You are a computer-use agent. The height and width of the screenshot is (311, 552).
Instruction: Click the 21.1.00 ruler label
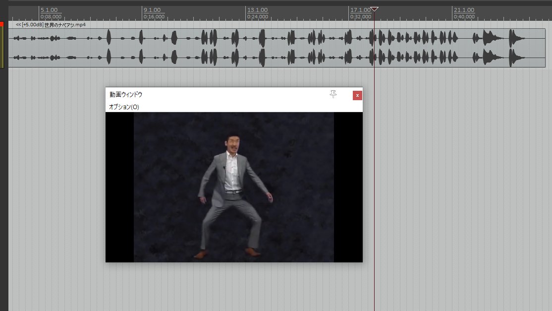click(x=464, y=10)
